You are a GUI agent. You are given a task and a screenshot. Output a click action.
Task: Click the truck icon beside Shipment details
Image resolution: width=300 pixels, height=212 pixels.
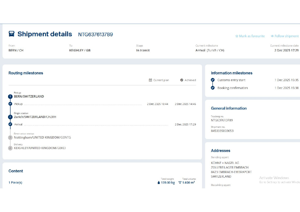tap(12, 34)
